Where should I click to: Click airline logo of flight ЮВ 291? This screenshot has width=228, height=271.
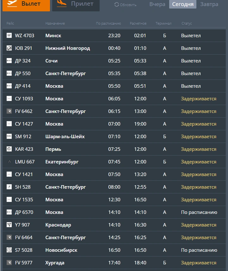[9, 48]
